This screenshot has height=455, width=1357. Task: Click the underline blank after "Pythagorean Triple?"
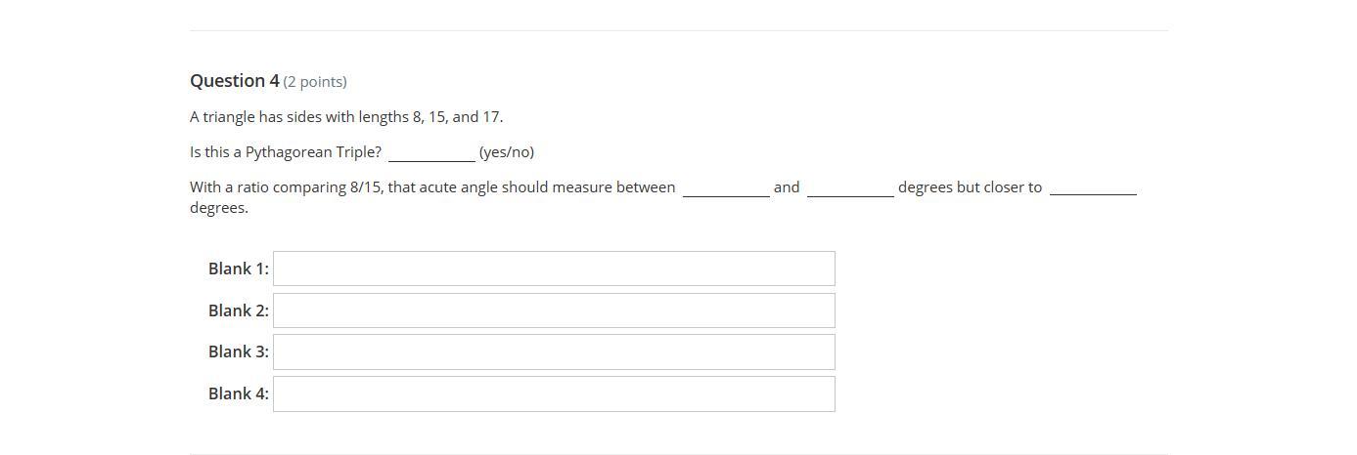click(x=431, y=156)
